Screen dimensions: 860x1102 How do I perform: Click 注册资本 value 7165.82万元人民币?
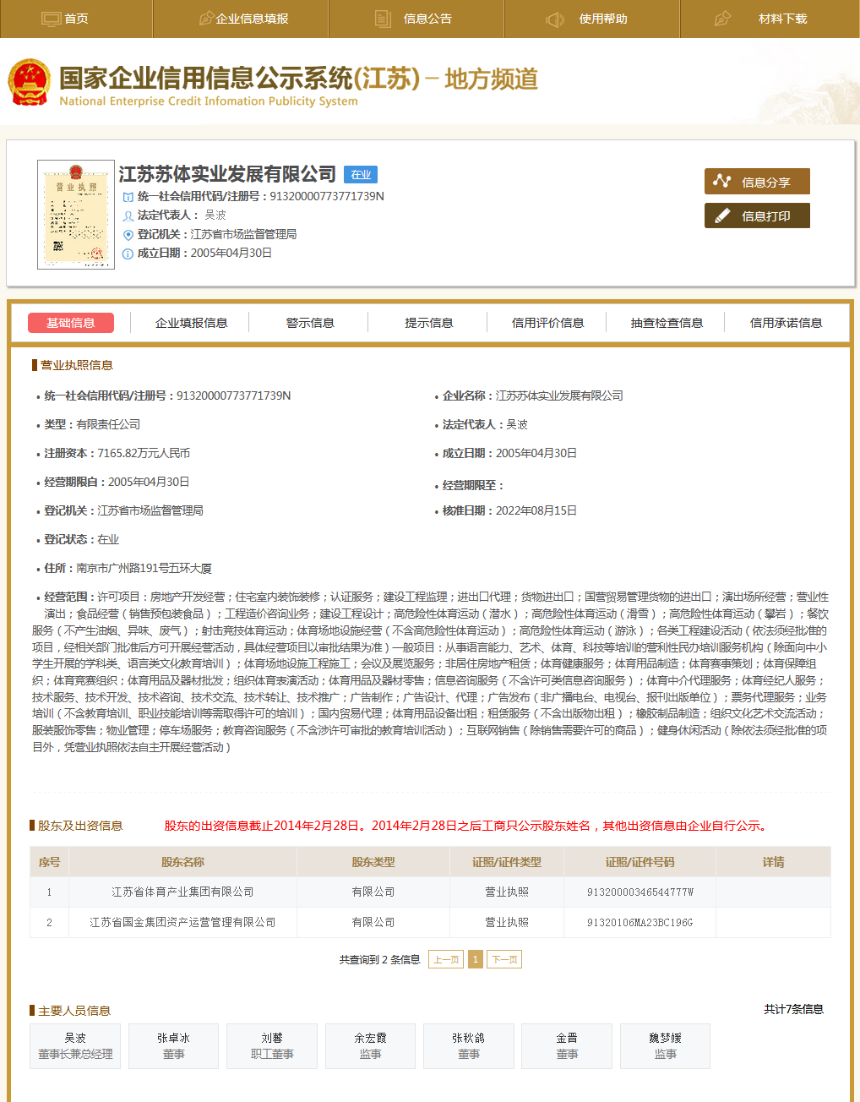[144, 453]
